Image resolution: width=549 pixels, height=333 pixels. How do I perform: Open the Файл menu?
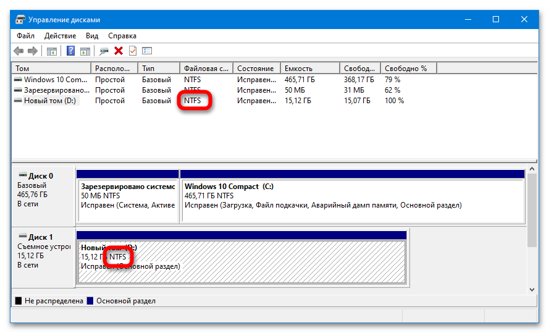click(x=25, y=36)
